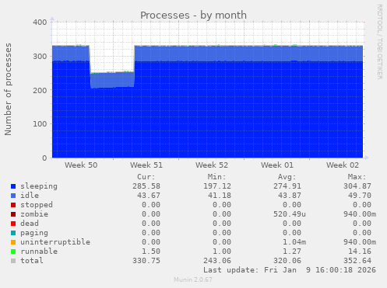Click the 'Week 50' axis label

[81, 165]
